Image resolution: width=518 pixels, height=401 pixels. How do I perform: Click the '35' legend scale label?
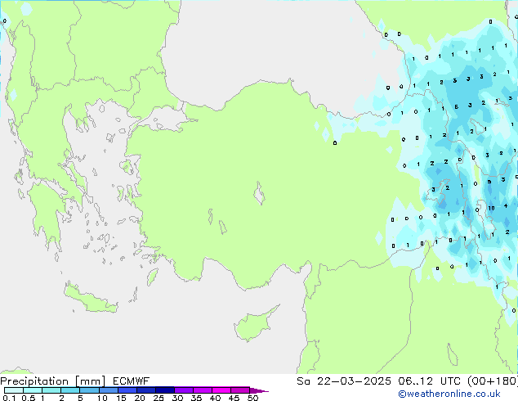click(196, 398)
